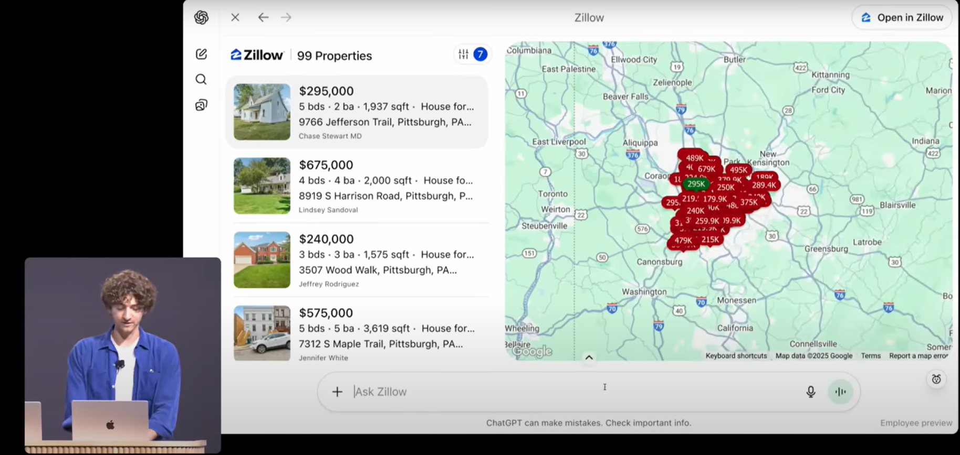This screenshot has width=960, height=455.
Task: Select the 289.4K map marker
Action: click(x=764, y=185)
